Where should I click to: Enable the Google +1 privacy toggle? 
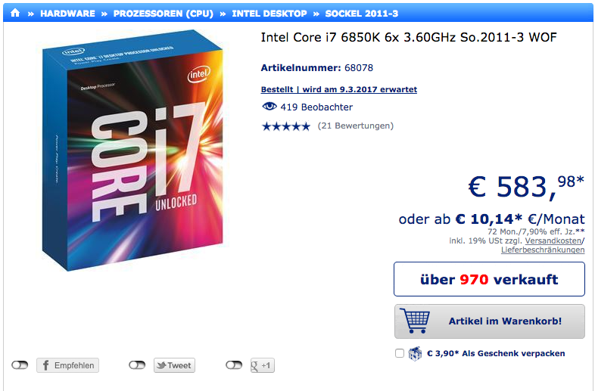point(234,365)
